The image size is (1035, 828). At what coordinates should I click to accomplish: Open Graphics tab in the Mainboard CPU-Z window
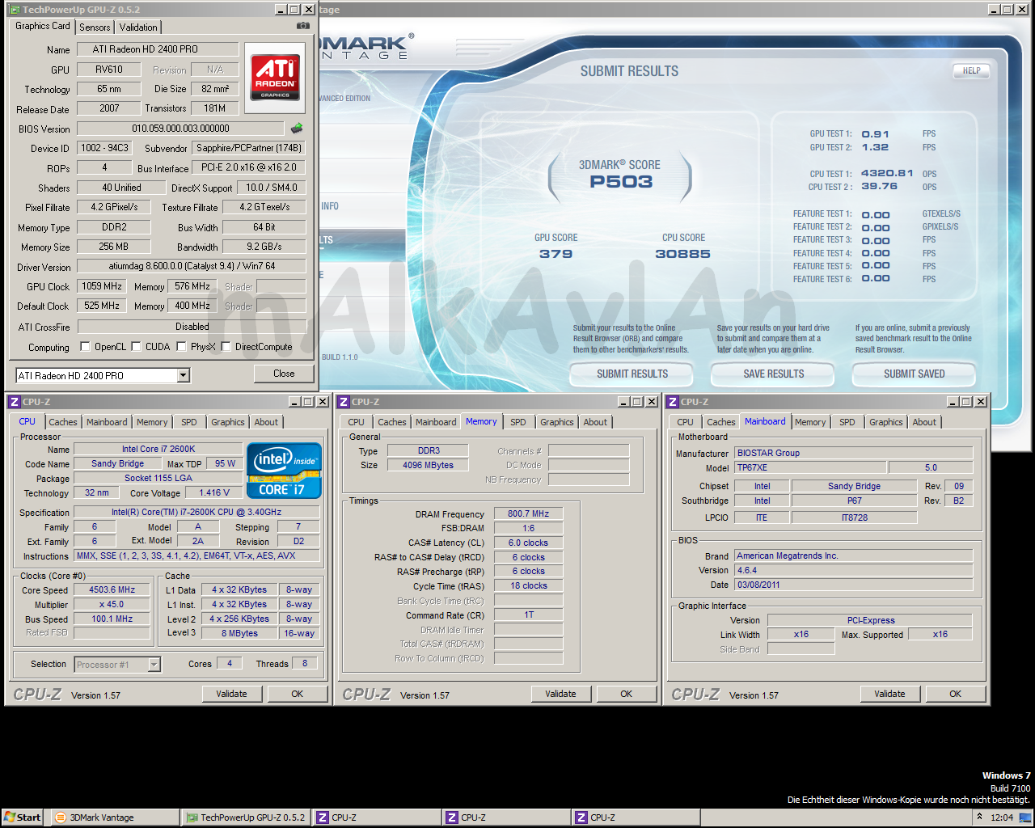pos(886,422)
